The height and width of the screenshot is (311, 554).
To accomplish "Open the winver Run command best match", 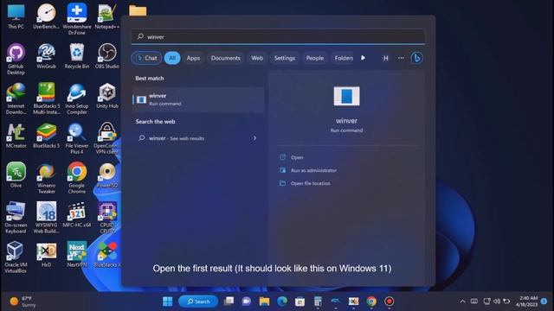I will 198,99.
